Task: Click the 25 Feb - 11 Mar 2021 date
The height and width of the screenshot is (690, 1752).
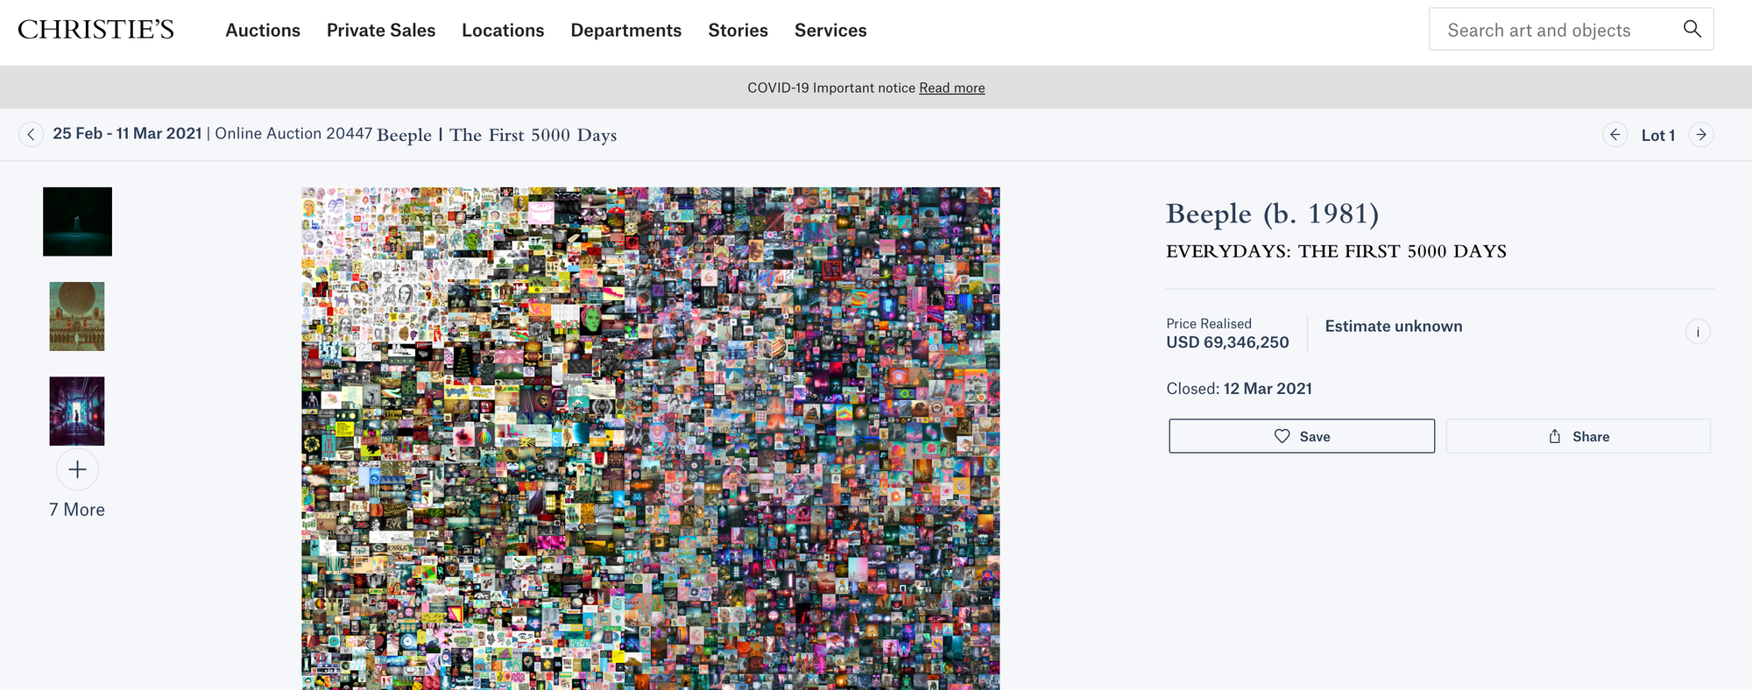Action: 127,133
